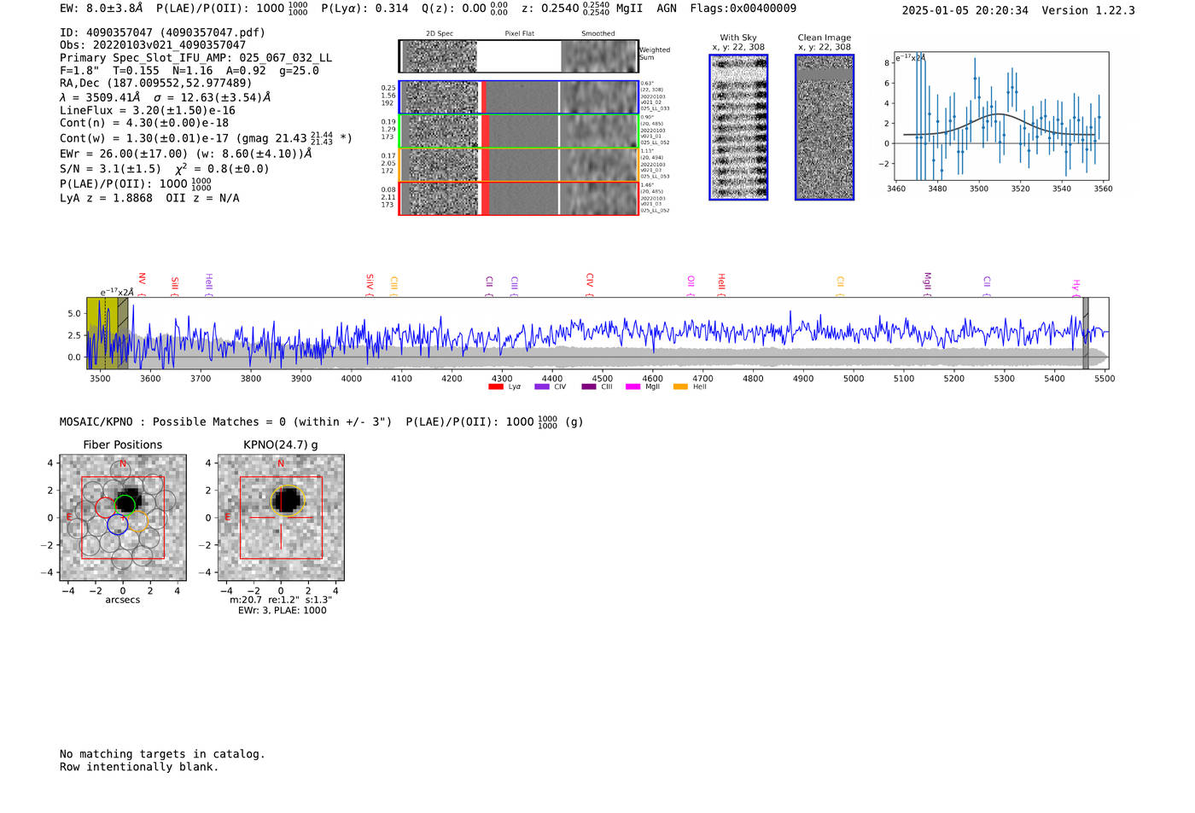This screenshot has width=1195, height=813.
Task: Click the 'LineFlux = 3.20(±1.50)e-16' line
Action: point(147,110)
